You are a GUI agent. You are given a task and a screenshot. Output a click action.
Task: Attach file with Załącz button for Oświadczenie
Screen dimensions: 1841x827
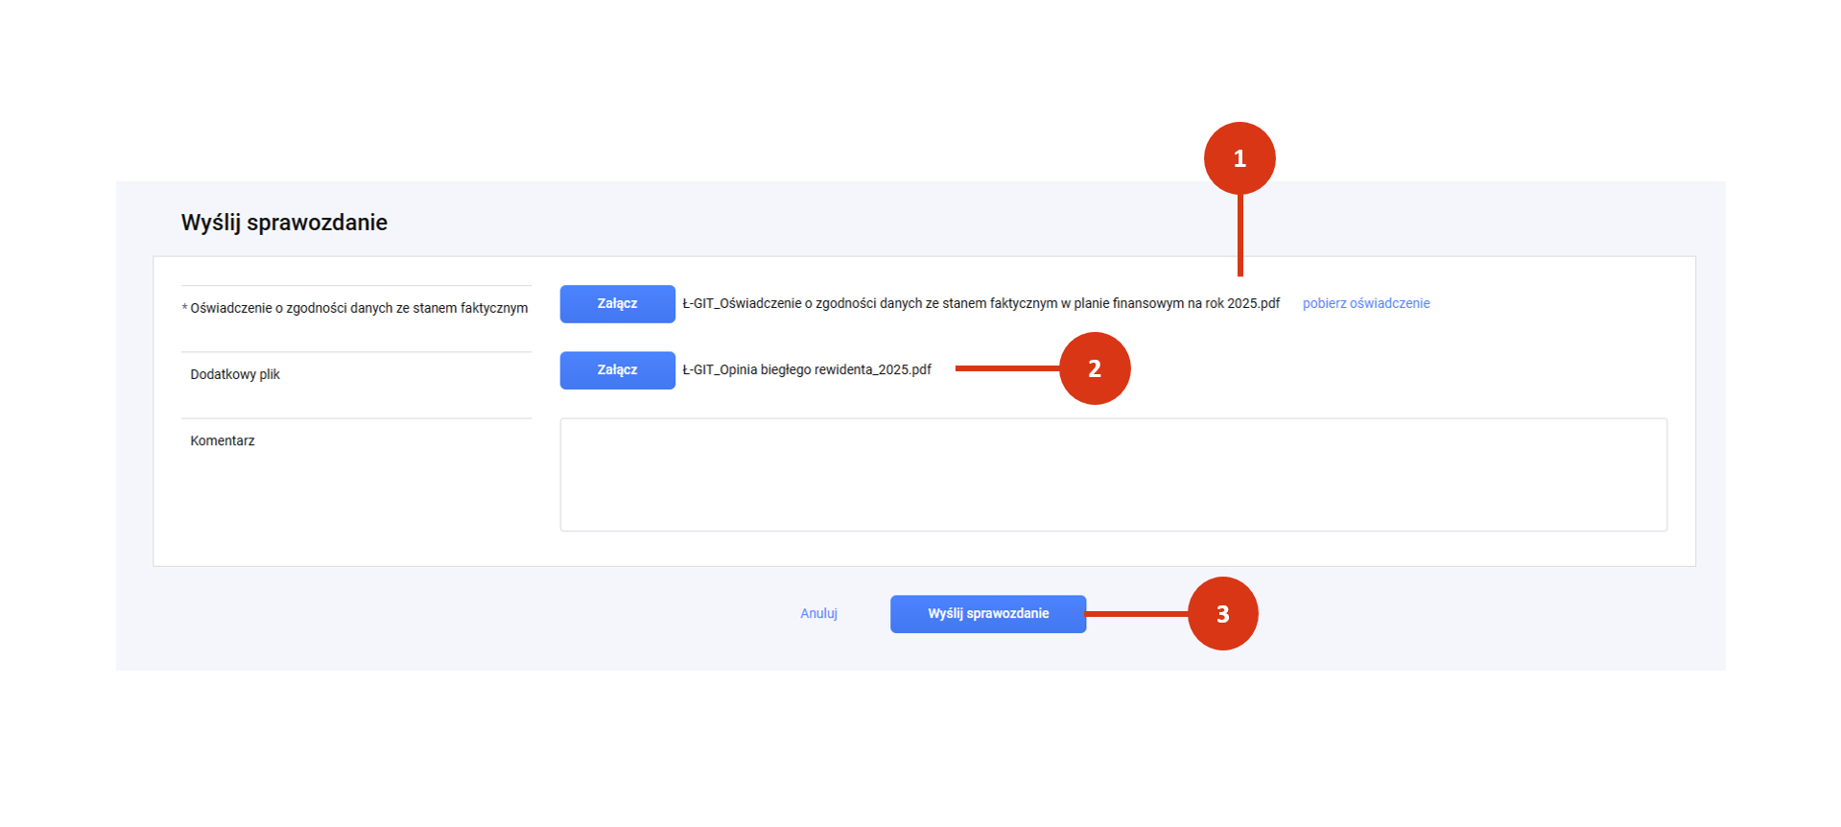pyautogui.click(x=618, y=304)
